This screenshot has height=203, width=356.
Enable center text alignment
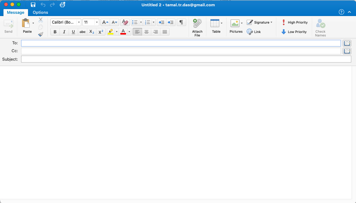pyautogui.click(x=146, y=32)
